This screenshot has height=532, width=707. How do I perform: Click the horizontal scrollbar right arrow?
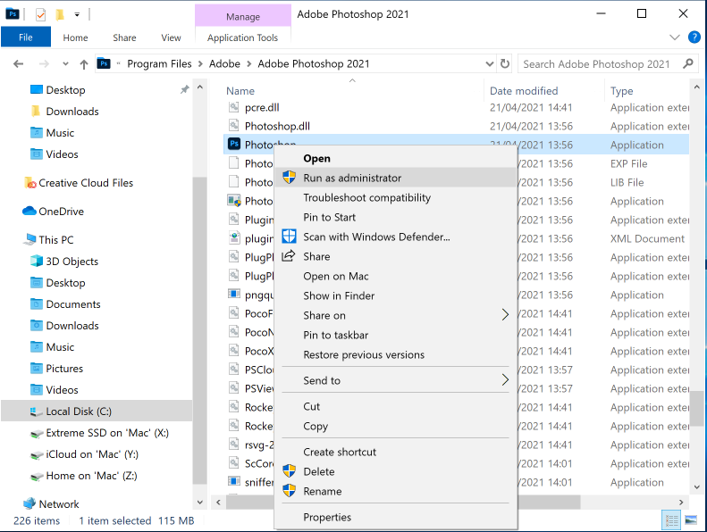click(680, 502)
